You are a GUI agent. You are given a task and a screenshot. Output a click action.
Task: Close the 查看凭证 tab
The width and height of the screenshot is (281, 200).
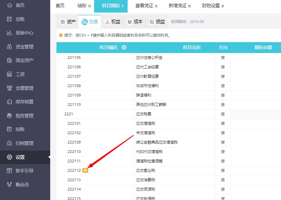156,6
